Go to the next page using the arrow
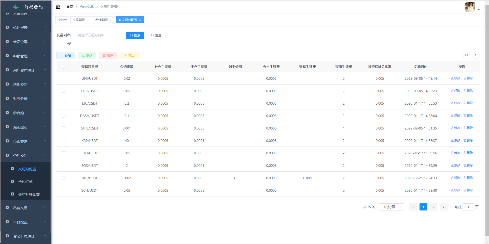The width and height of the screenshot is (489, 244). [x=443, y=207]
